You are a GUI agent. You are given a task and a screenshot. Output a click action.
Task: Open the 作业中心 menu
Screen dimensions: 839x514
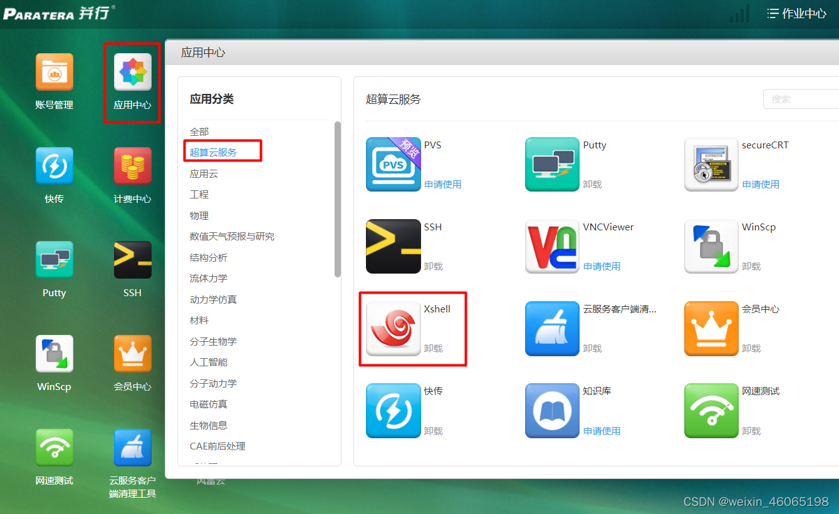(797, 13)
